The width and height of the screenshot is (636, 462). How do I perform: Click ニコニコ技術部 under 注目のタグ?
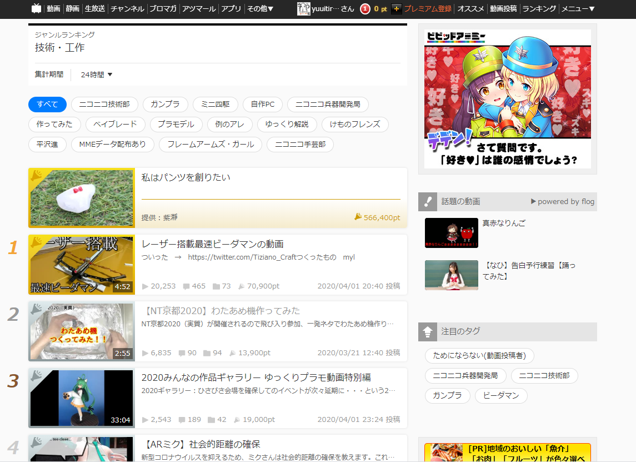click(x=544, y=375)
